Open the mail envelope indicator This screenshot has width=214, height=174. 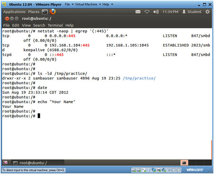pyautogui.click(x=138, y=12)
